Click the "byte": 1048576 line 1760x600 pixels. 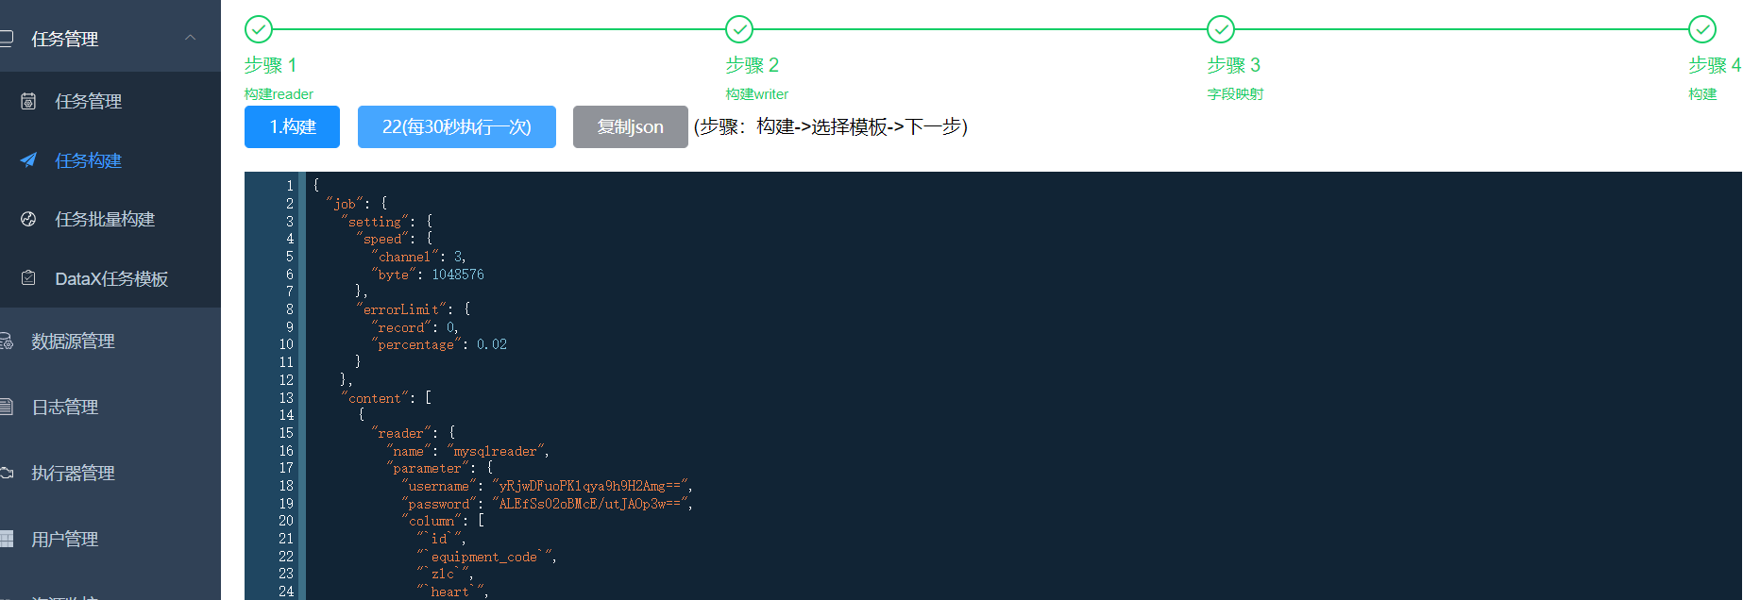pyautogui.click(x=428, y=275)
